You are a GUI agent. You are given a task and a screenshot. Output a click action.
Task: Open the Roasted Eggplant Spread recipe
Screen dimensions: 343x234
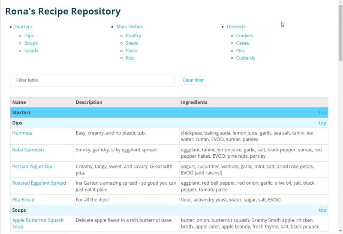coord(39,183)
